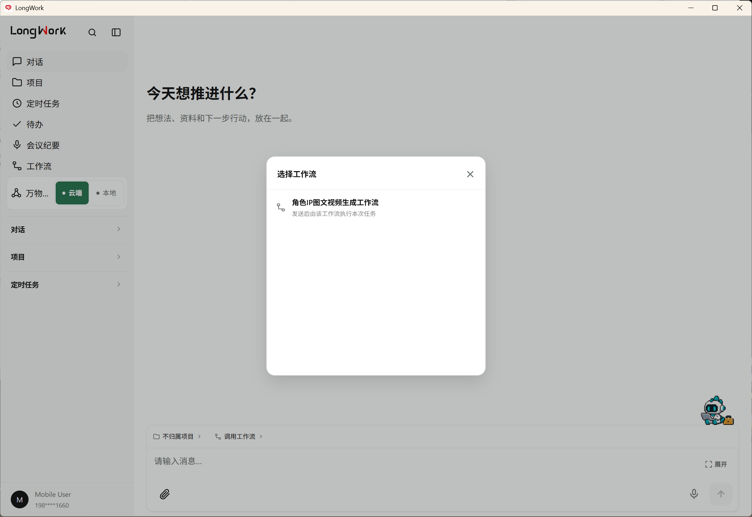Select 角色IP图文视频生成工作流 workflow
Viewport: 752px width, 517px height.
pos(376,208)
